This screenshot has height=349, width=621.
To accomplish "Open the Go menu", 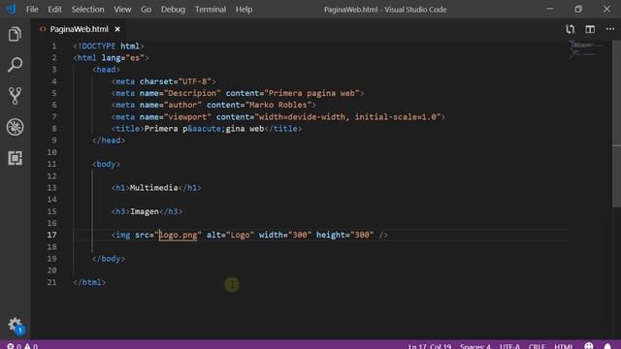I will pos(146,9).
